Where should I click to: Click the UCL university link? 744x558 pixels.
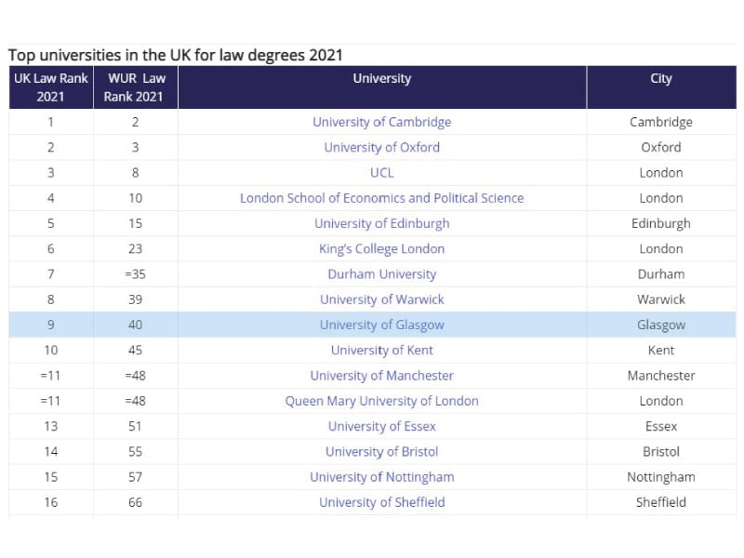pyautogui.click(x=381, y=173)
